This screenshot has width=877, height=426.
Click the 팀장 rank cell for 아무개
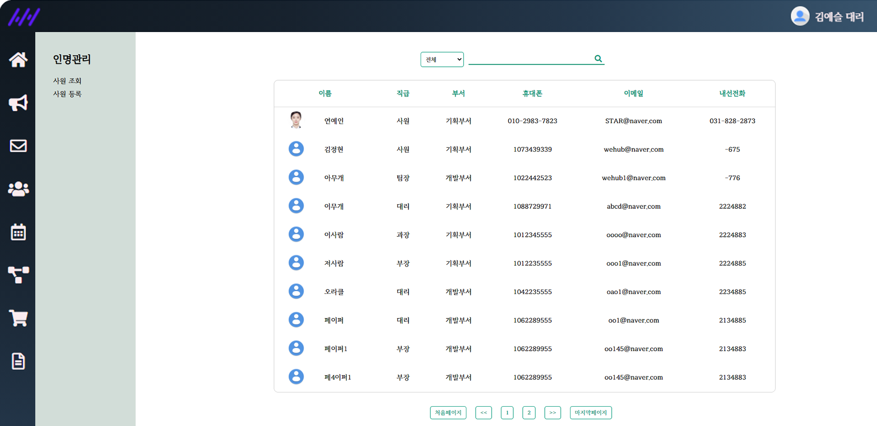(403, 178)
